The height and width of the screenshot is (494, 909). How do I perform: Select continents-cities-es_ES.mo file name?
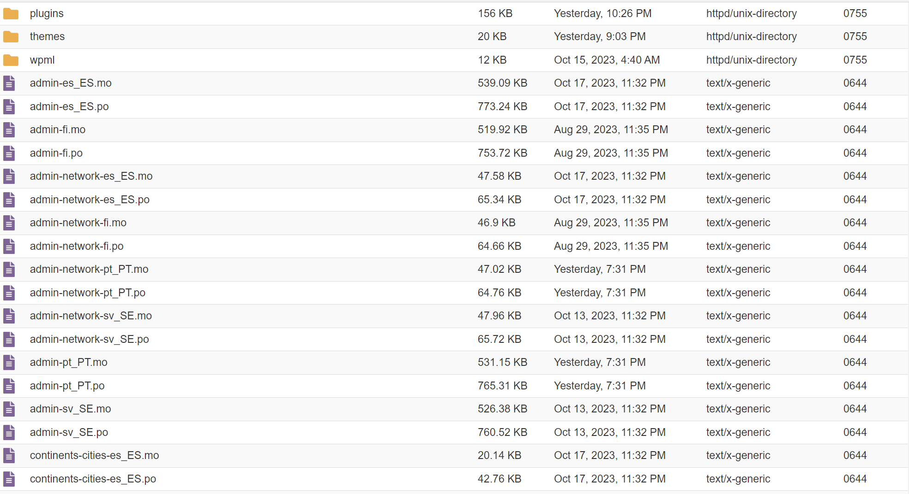[x=95, y=455]
